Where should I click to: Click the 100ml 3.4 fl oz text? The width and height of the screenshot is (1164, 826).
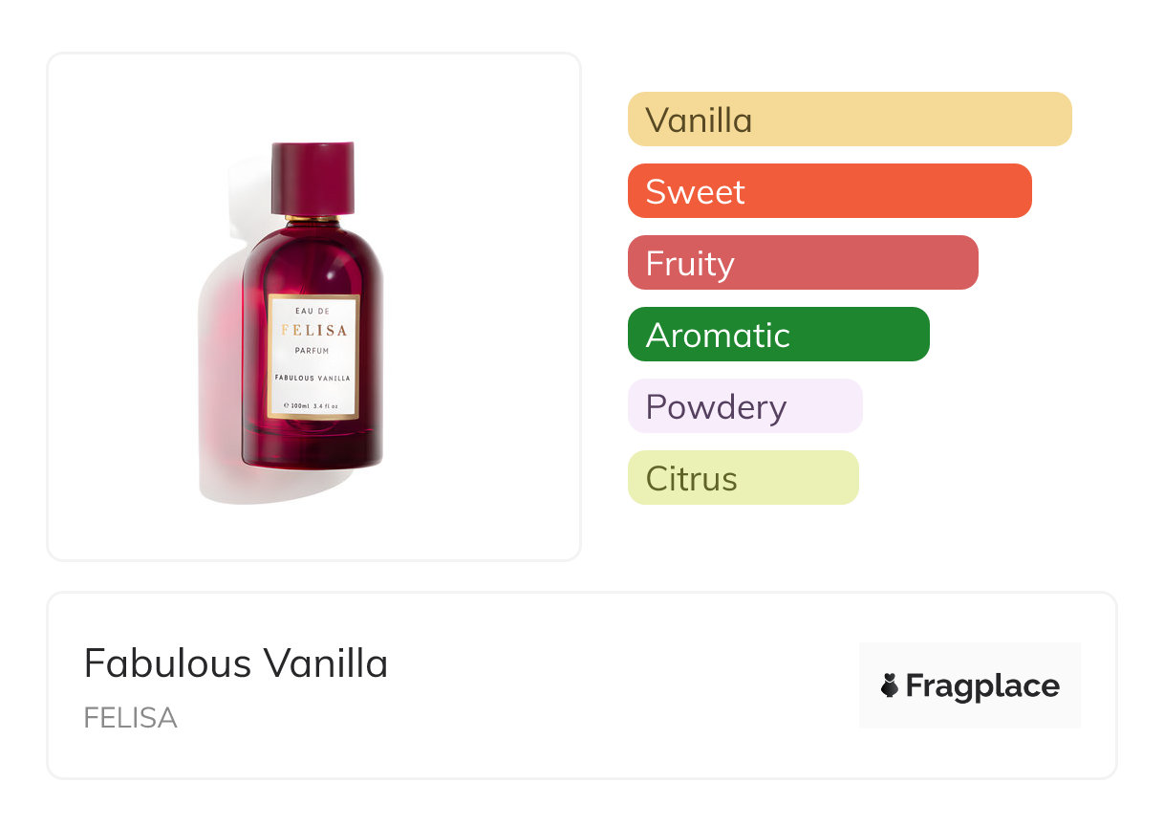click(x=313, y=406)
